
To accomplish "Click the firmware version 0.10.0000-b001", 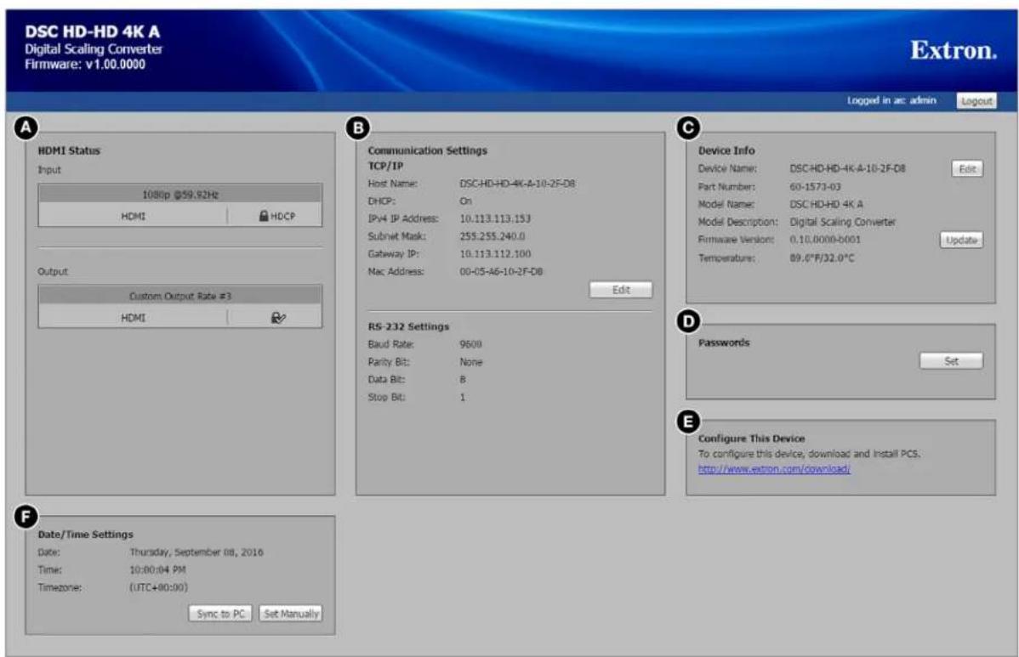I will (x=825, y=240).
